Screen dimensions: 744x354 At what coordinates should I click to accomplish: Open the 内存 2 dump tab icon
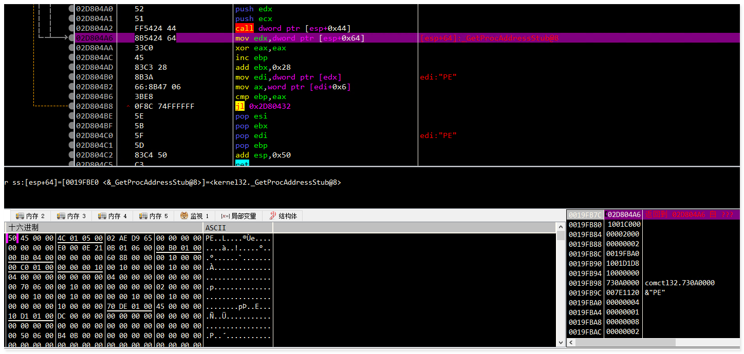[20, 216]
